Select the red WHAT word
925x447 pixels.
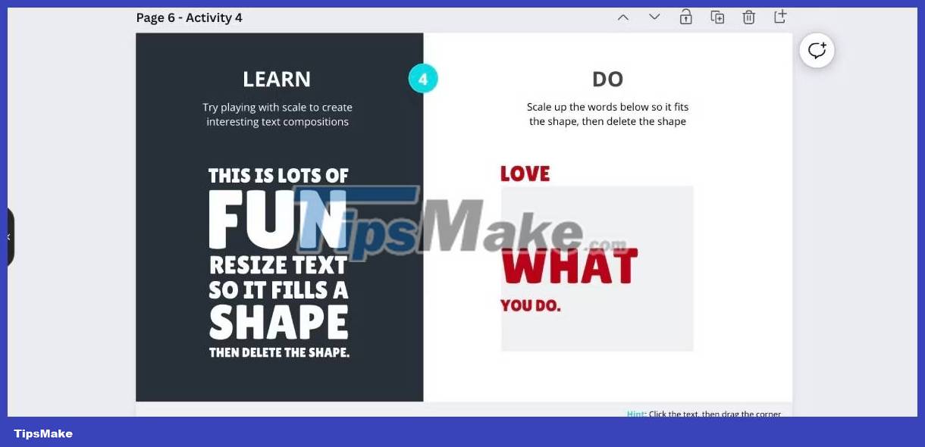tap(569, 267)
